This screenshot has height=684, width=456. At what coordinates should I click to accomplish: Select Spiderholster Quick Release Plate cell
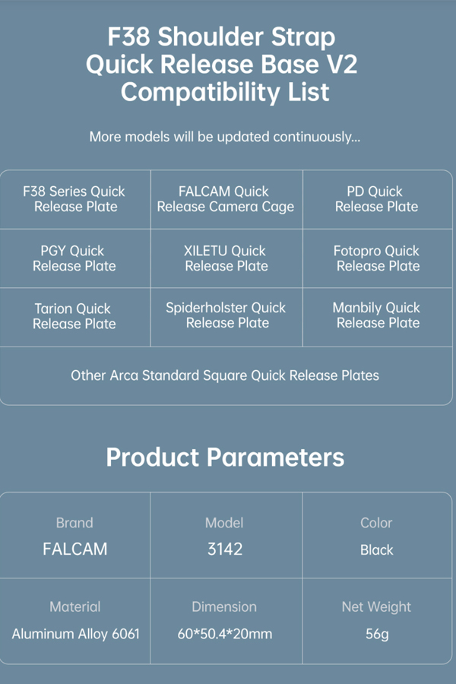pos(226,317)
